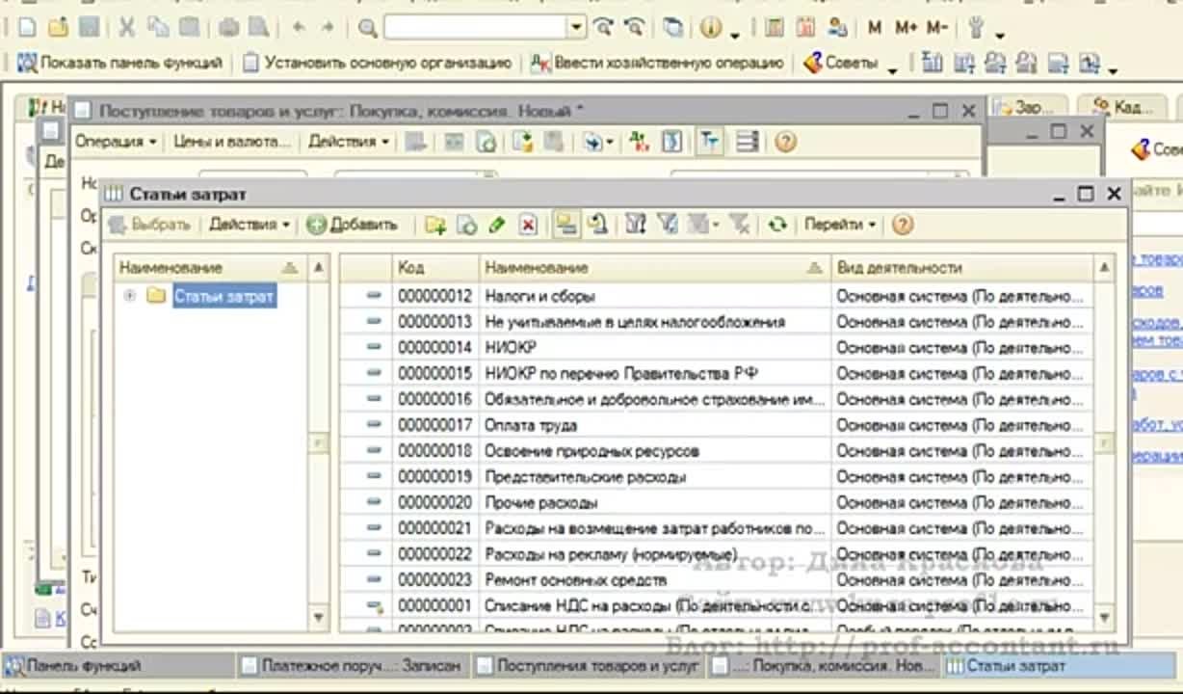Toggle hierarchical list view icon
Viewport: 1183px width, 694px height.
click(565, 225)
